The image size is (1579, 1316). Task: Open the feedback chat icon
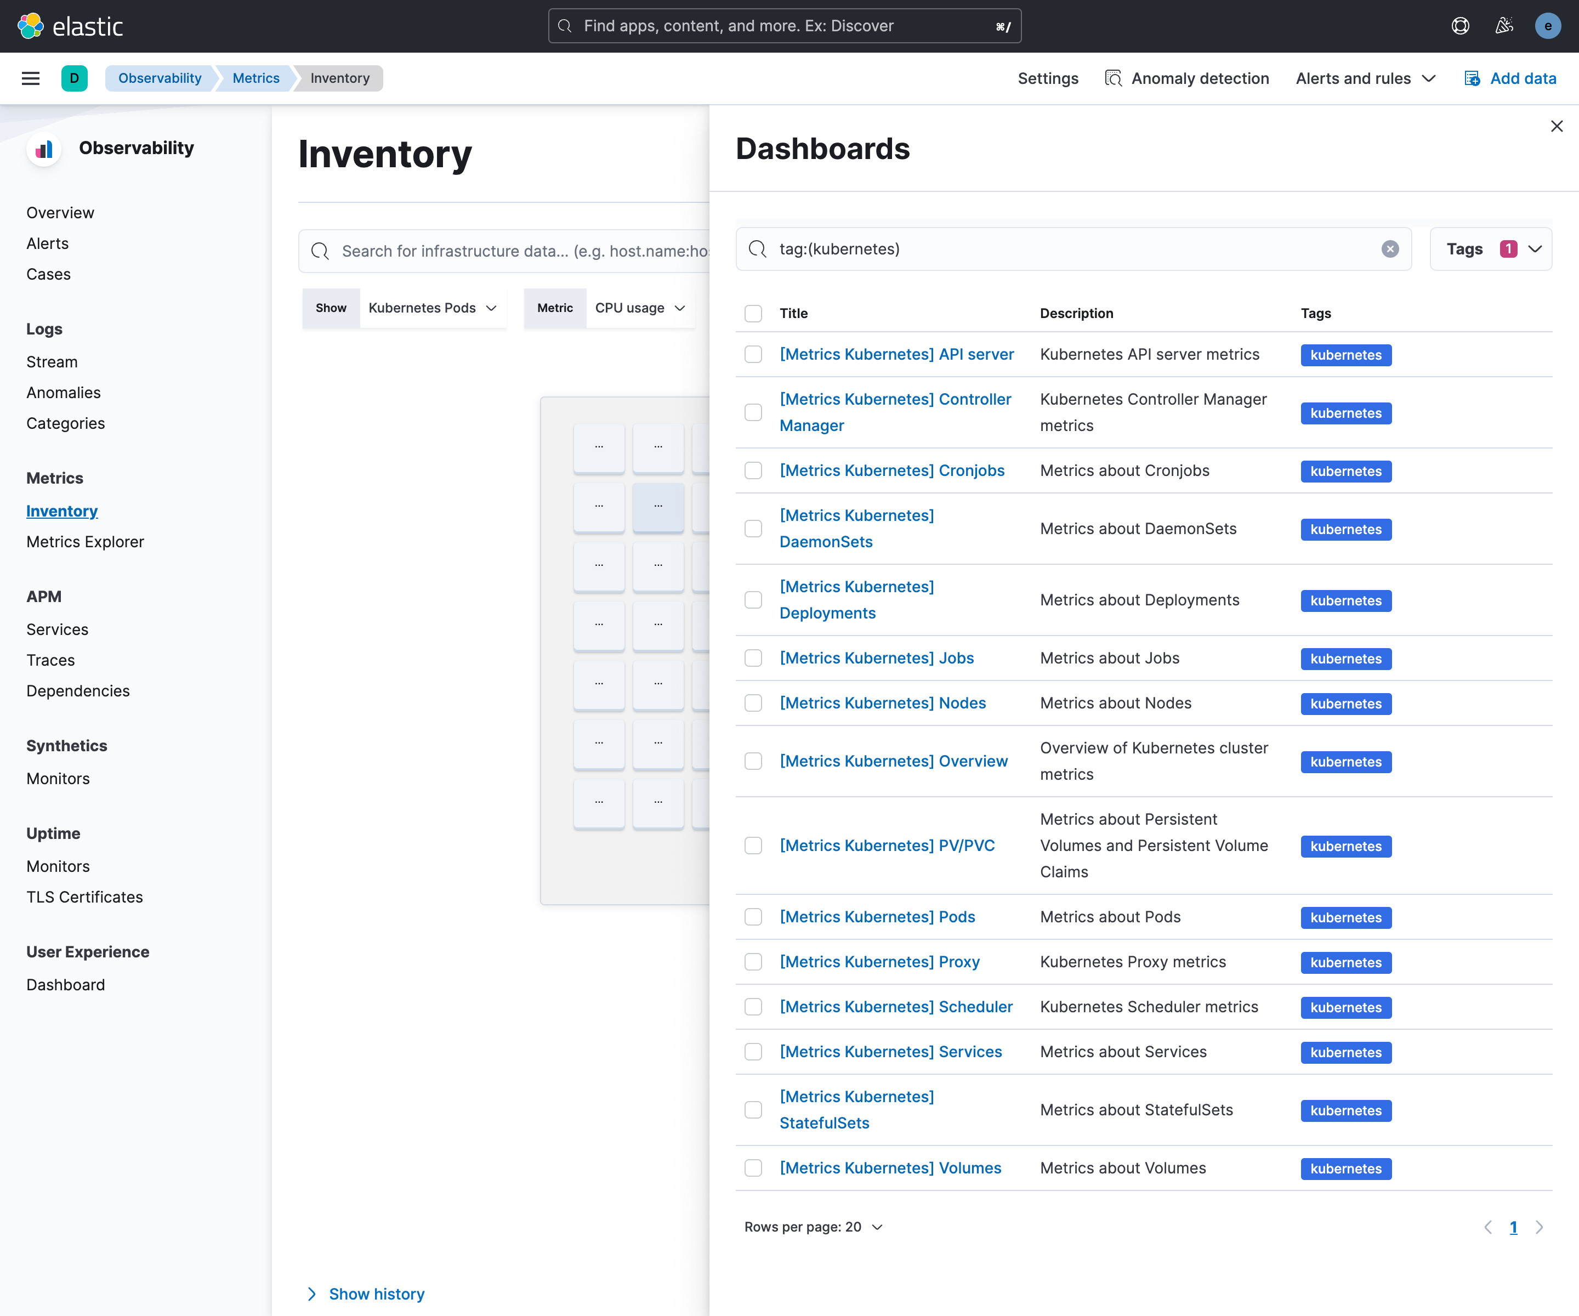coord(1460,26)
